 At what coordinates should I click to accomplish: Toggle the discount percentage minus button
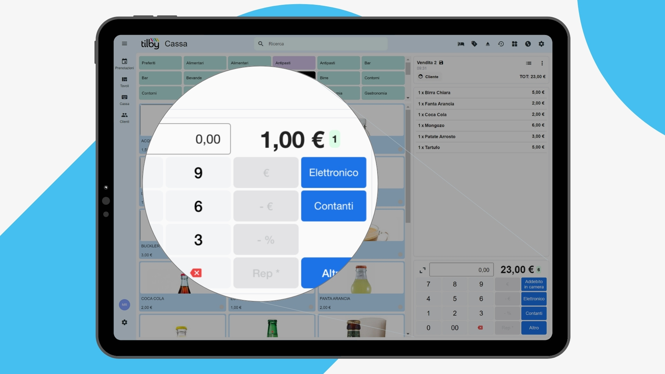(265, 239)
